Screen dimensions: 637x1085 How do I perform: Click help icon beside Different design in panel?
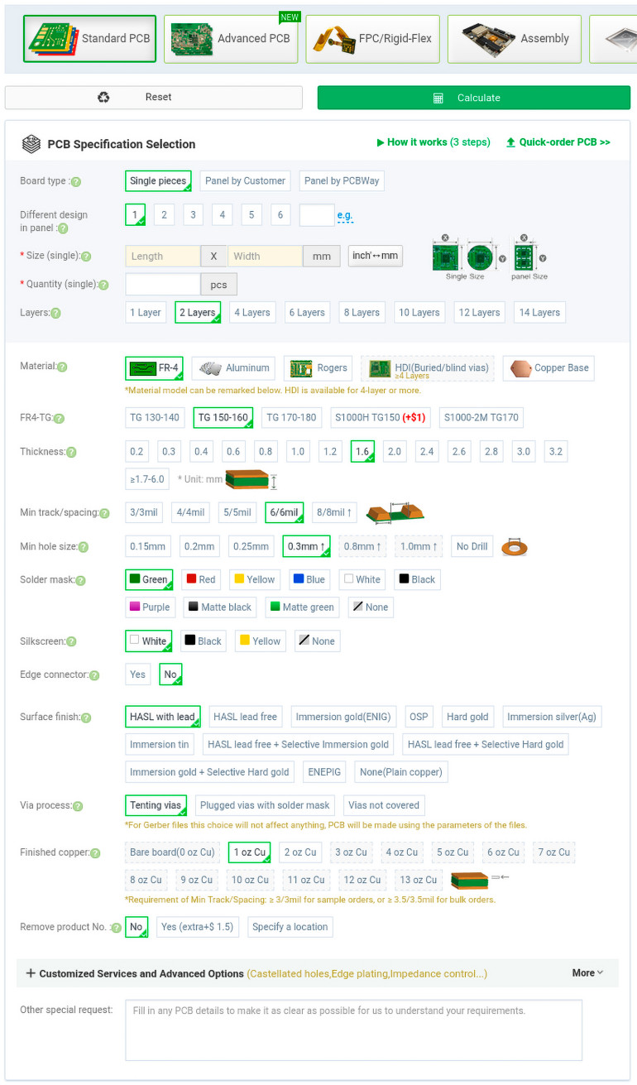pos(63,228)
